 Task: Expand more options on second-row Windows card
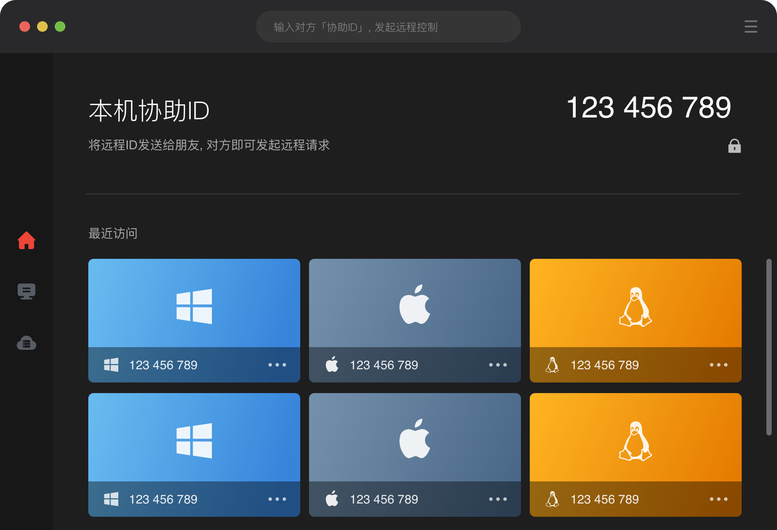pyautogui.click(x=277, y=499)
